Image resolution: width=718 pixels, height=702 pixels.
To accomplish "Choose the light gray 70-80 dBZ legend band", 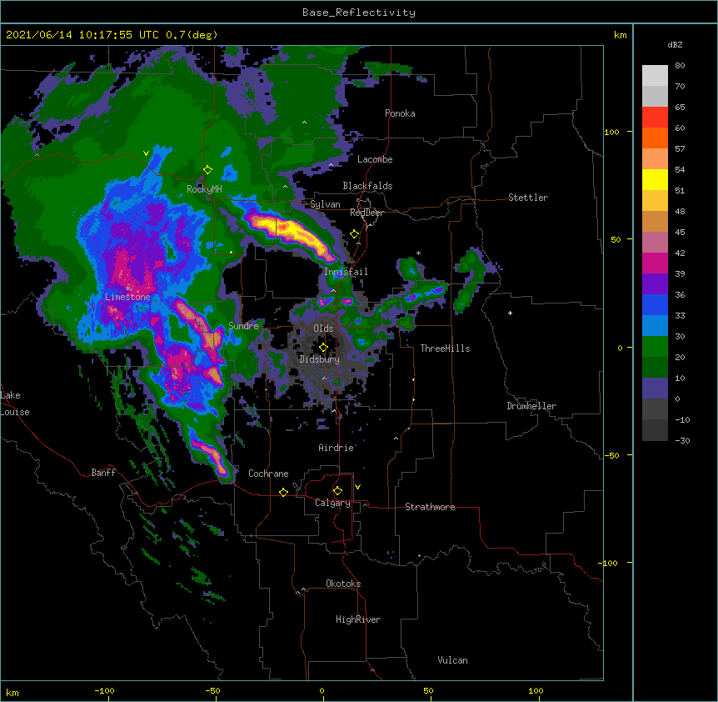I will [655, 76].
